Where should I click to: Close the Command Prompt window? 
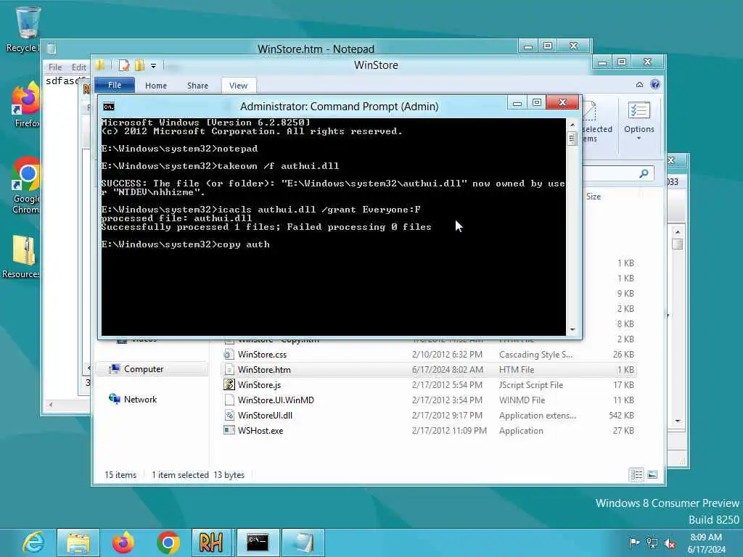(562, 102)
